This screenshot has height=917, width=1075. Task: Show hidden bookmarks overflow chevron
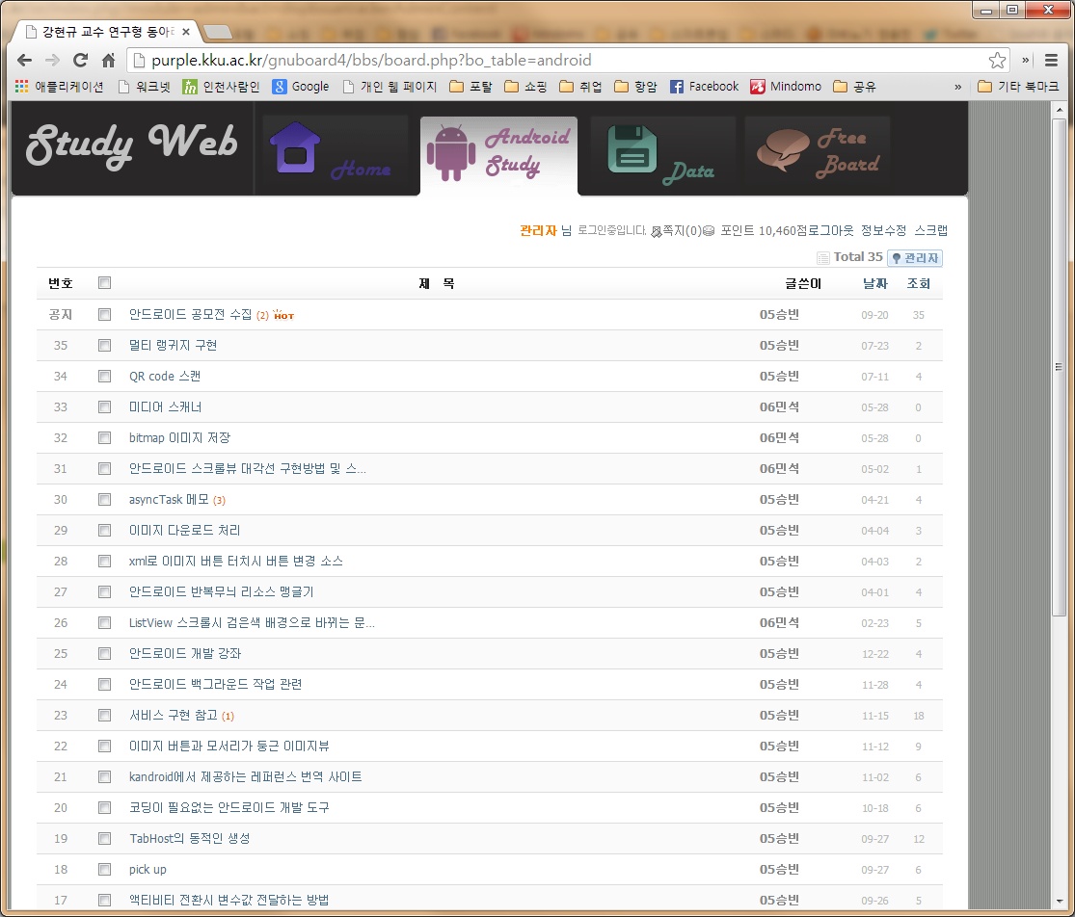pos(957,87)
